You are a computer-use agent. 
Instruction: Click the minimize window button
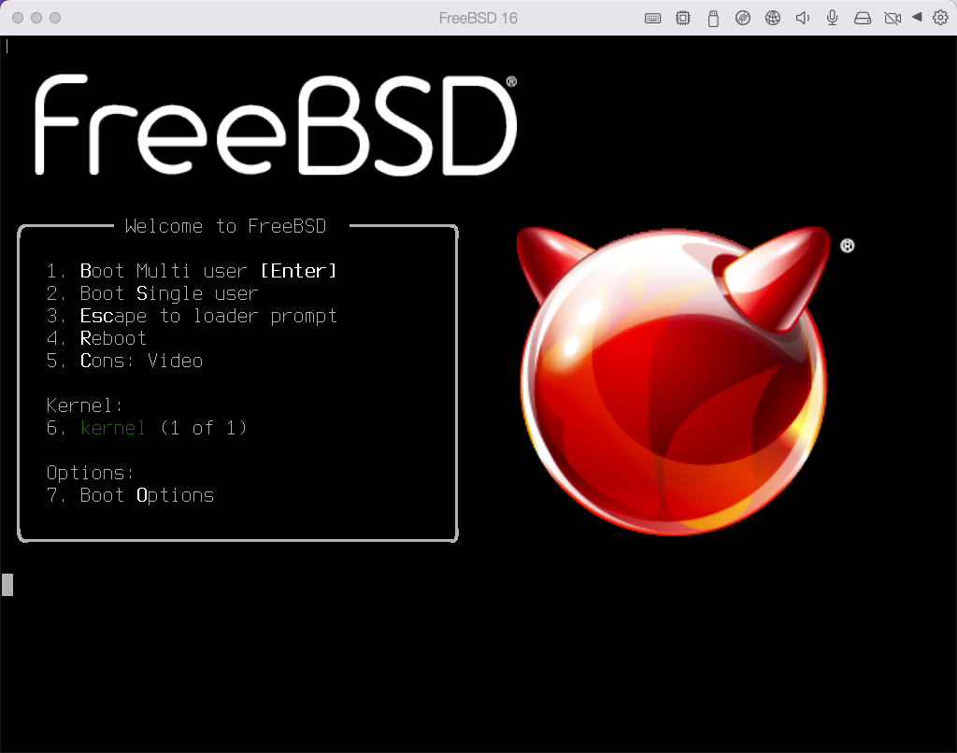click(36, 18)
